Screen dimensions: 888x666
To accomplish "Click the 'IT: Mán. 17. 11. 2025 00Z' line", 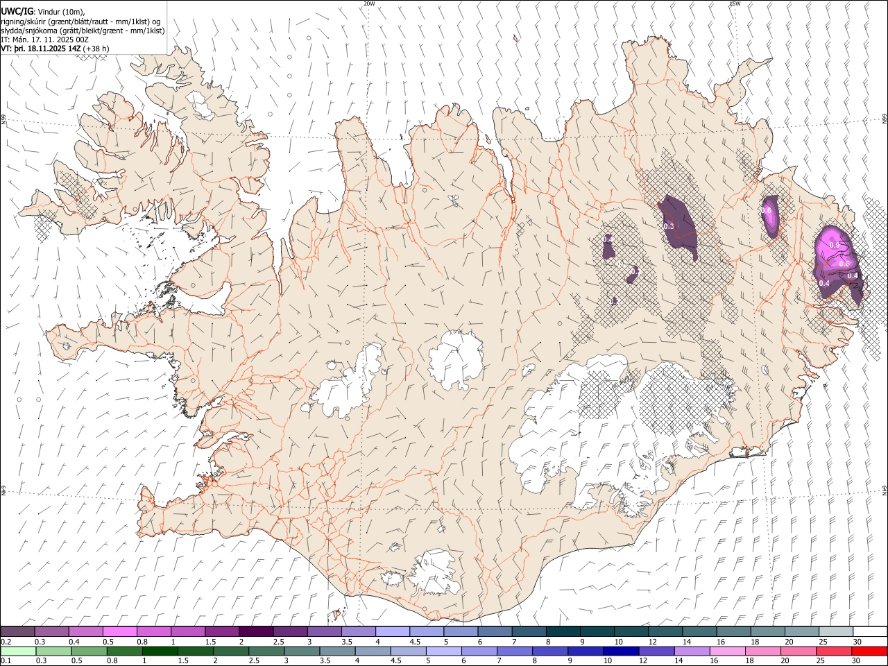I will click(x=44, y=39).
